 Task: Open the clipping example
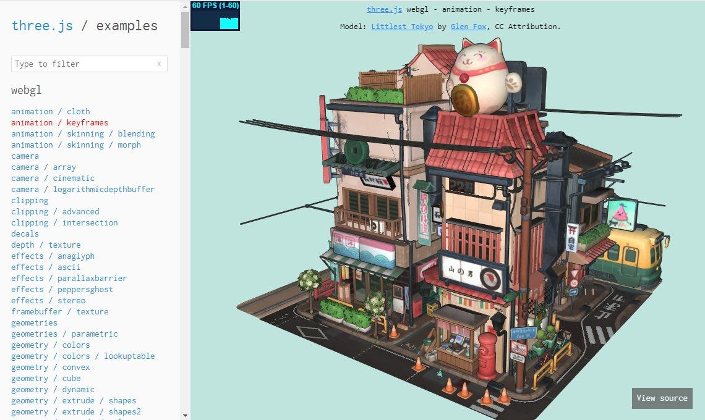coord(30,200)
